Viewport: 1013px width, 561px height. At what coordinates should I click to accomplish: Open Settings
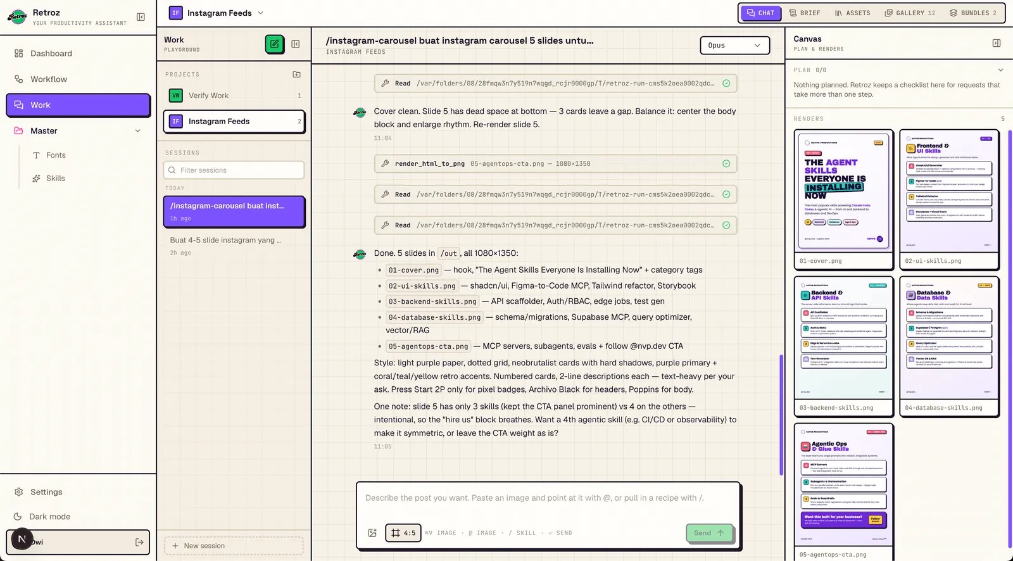[x=79, y=492]
